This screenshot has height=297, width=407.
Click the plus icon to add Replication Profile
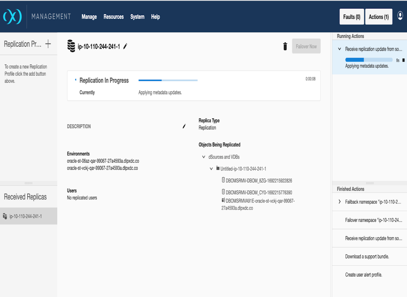48,44
